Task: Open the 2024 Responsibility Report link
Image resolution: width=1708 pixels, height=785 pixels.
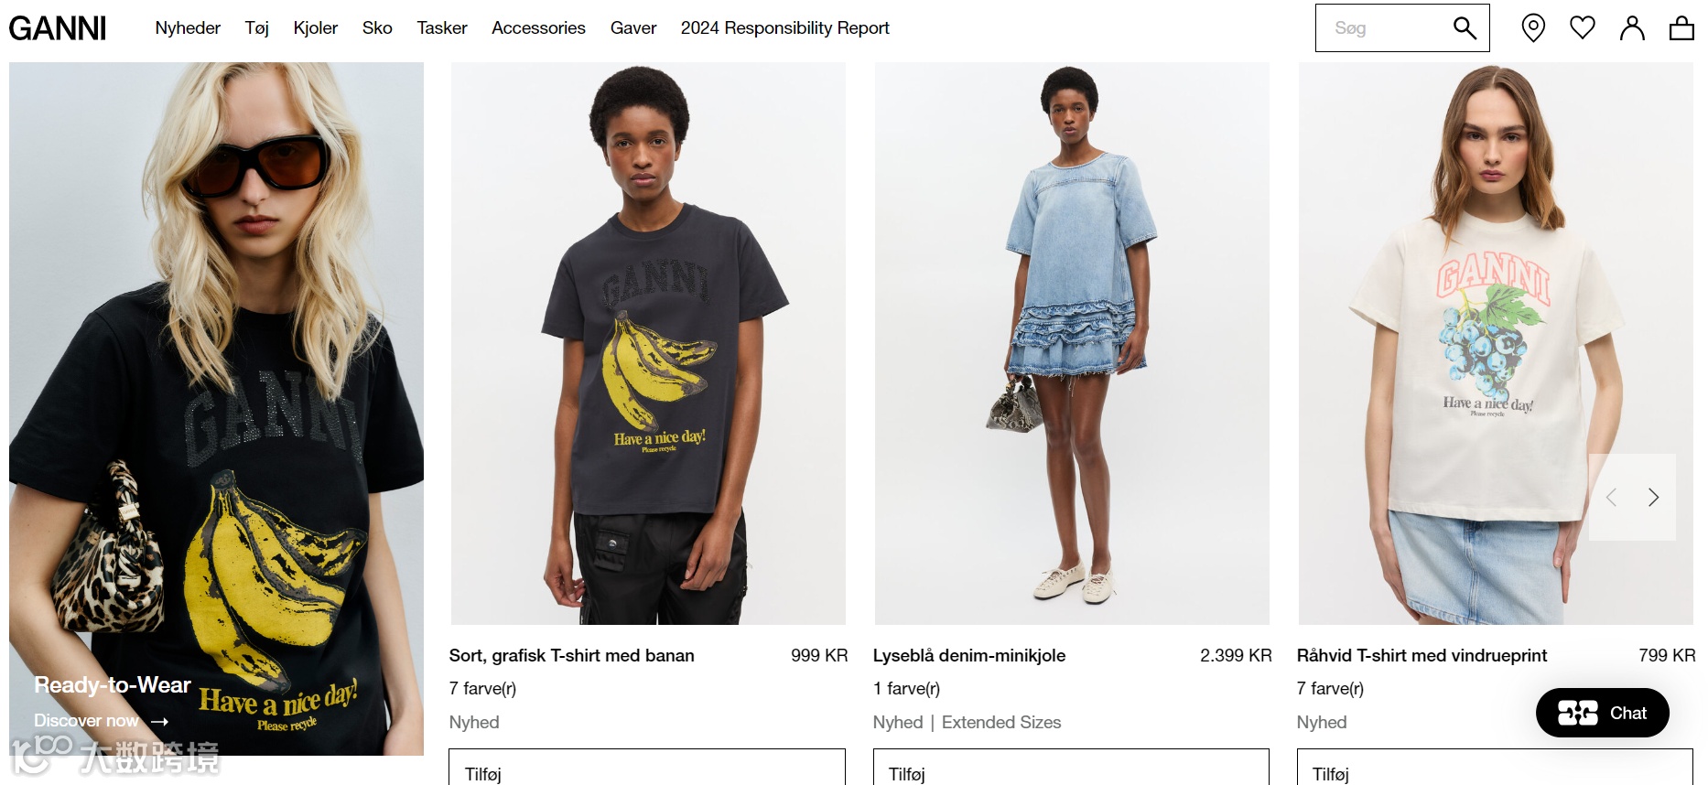Action: click(784, 28)
